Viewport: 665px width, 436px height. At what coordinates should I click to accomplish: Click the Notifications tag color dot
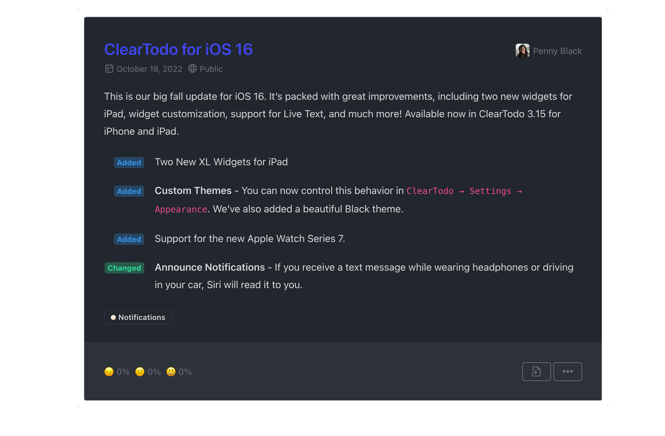coord(113,317)
